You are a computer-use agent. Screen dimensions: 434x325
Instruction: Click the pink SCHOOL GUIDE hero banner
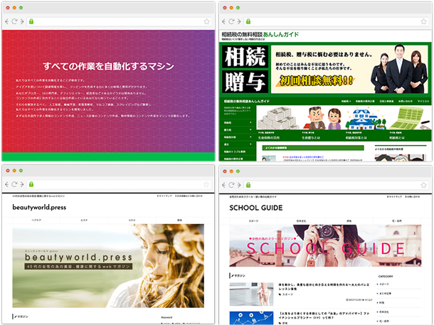pyautogui.click(x=325, y=245)
